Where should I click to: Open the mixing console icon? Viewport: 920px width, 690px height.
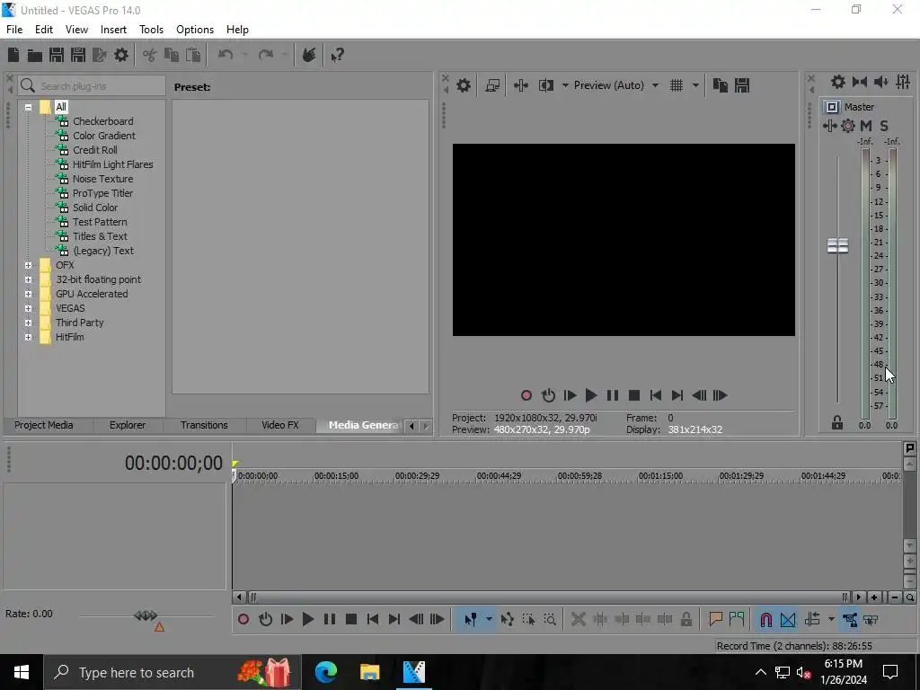click(903, 82)
